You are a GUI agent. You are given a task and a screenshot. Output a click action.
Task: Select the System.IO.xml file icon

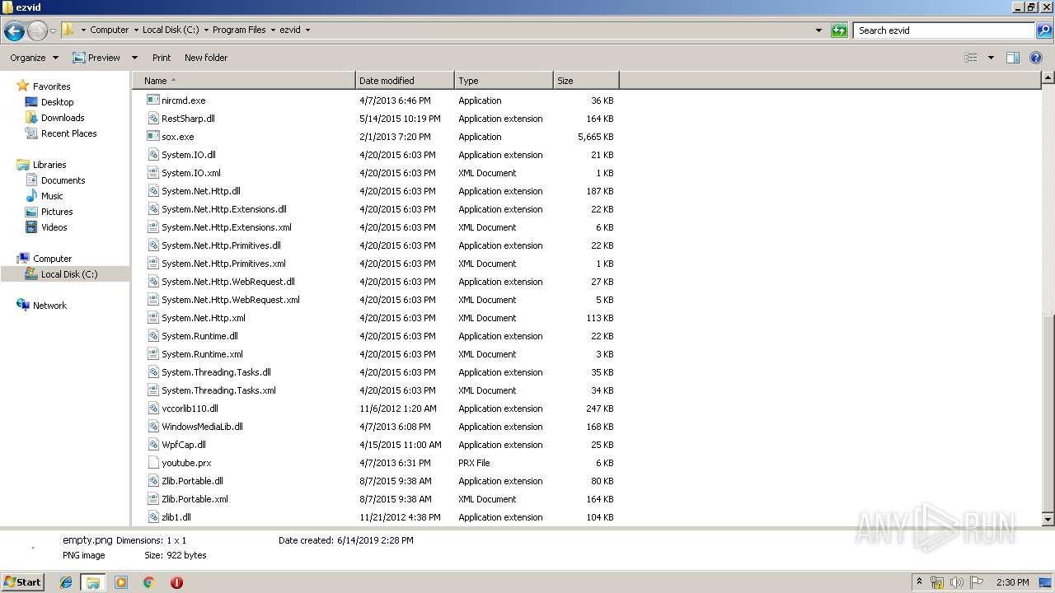pyautogui.click(x=152, y=172)
